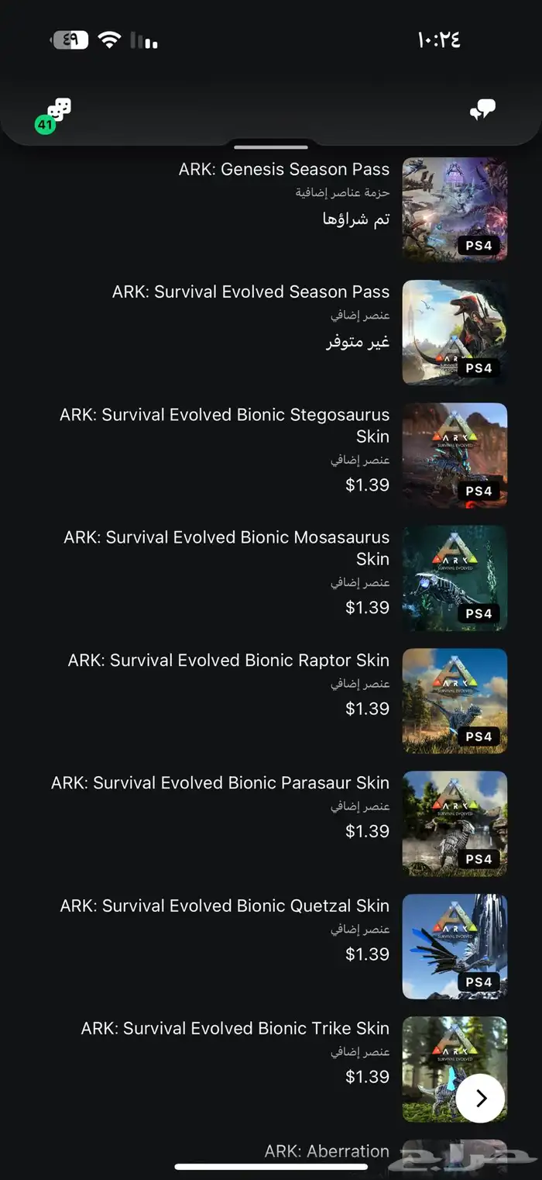Tap the round right-arrow button
Image resolution: width=542 pixels, height=1180 pixels.
480,1098
